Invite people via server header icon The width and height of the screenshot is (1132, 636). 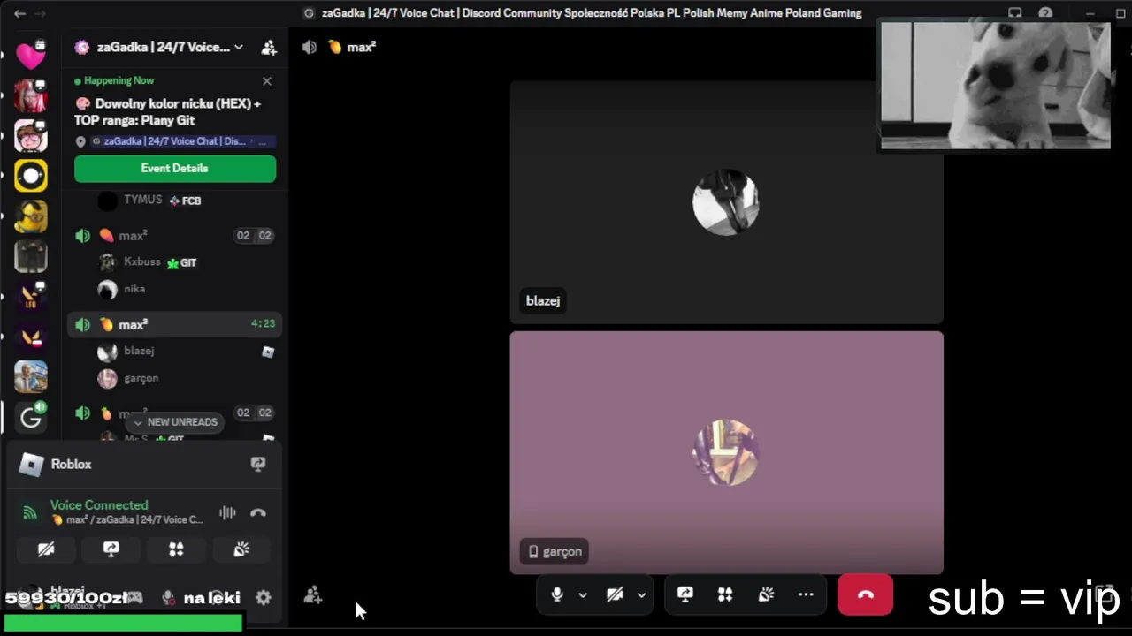(x=269, y=48)
